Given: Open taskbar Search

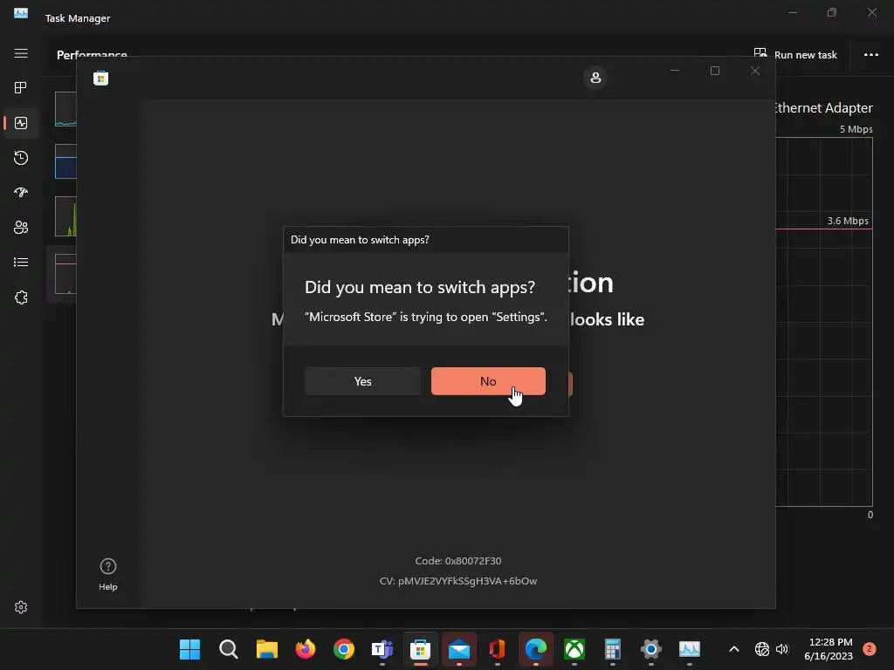Looking at the screenshot, I should point(229,649).
